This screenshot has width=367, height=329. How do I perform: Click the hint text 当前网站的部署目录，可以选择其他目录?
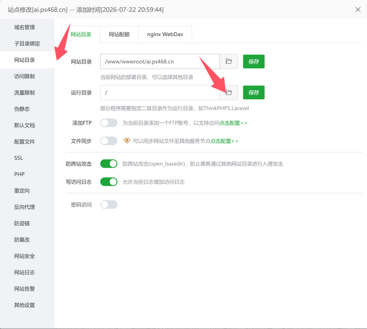point(147,77)
